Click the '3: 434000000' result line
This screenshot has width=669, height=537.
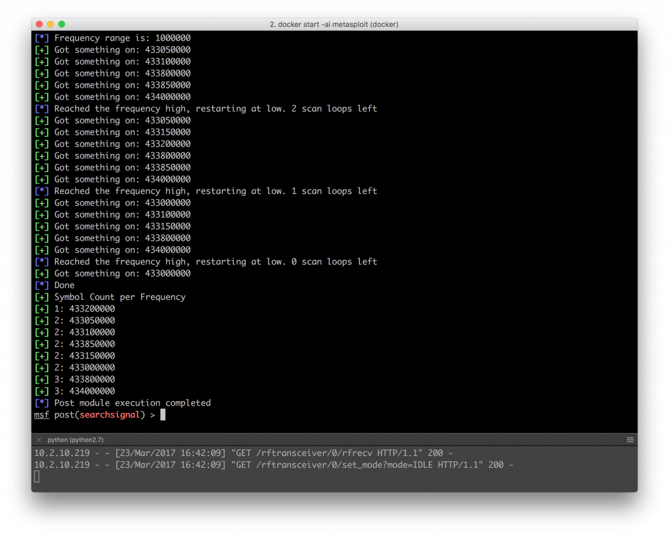(x=84, y=391)
